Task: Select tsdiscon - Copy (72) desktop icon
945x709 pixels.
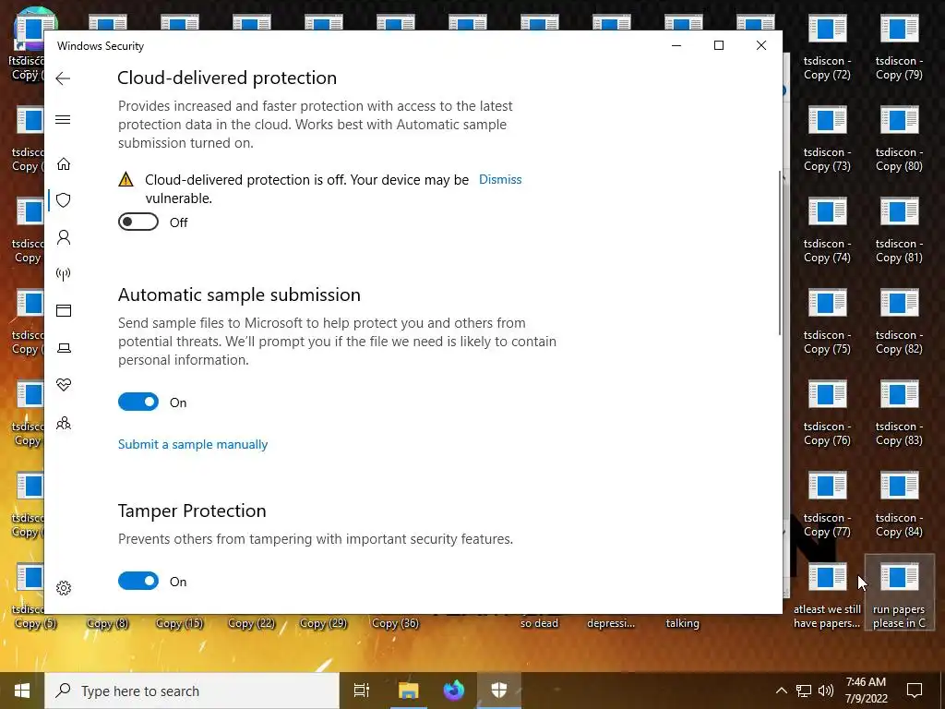Action: (827, 48)
